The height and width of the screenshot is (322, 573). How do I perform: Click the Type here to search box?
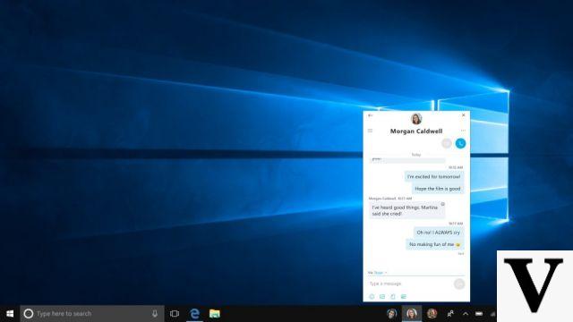point(92,314)
